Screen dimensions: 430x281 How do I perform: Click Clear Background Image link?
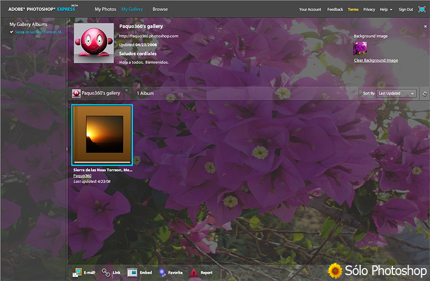point(376,60)
